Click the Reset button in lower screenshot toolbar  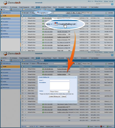point(79,64)
